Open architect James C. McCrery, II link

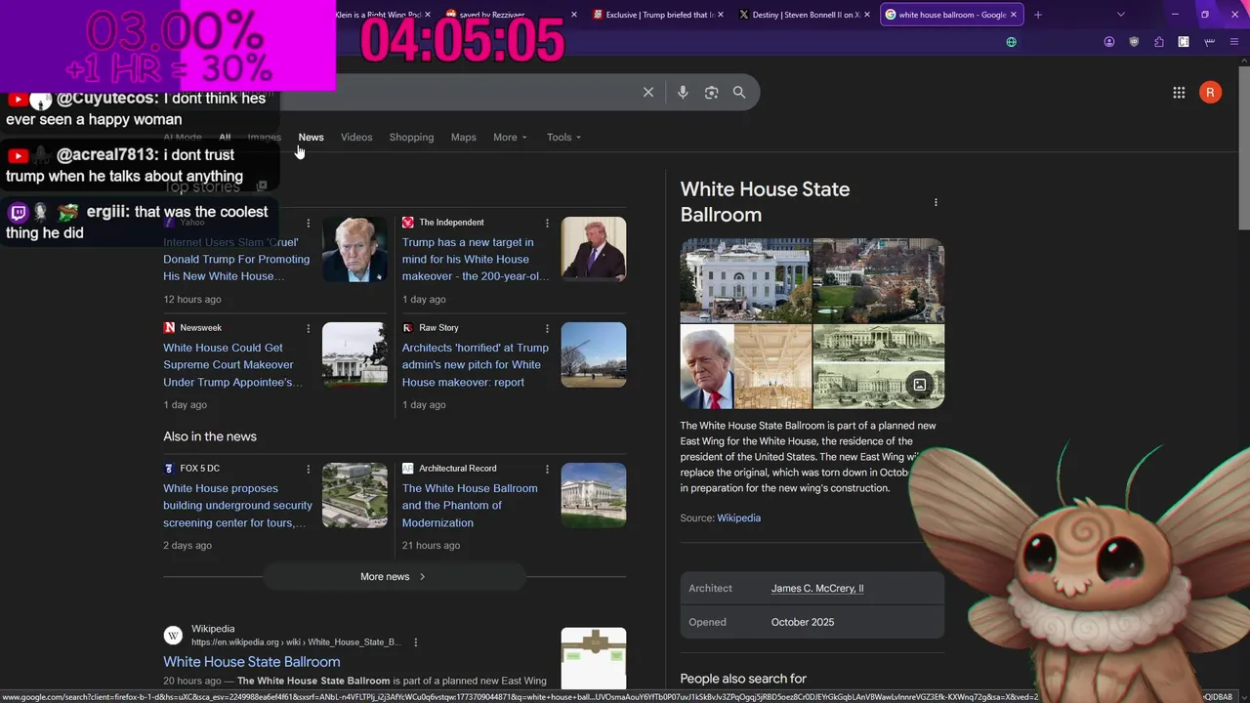(817, 589)
